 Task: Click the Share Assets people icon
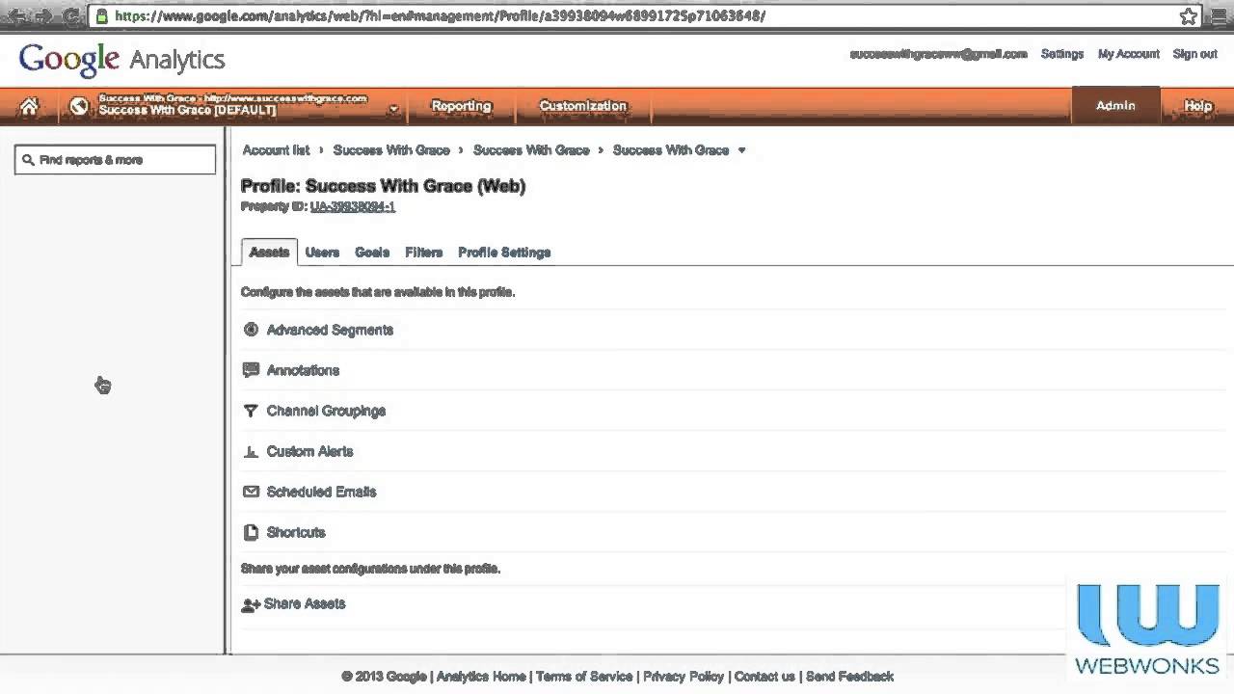[x=251, y=604]
